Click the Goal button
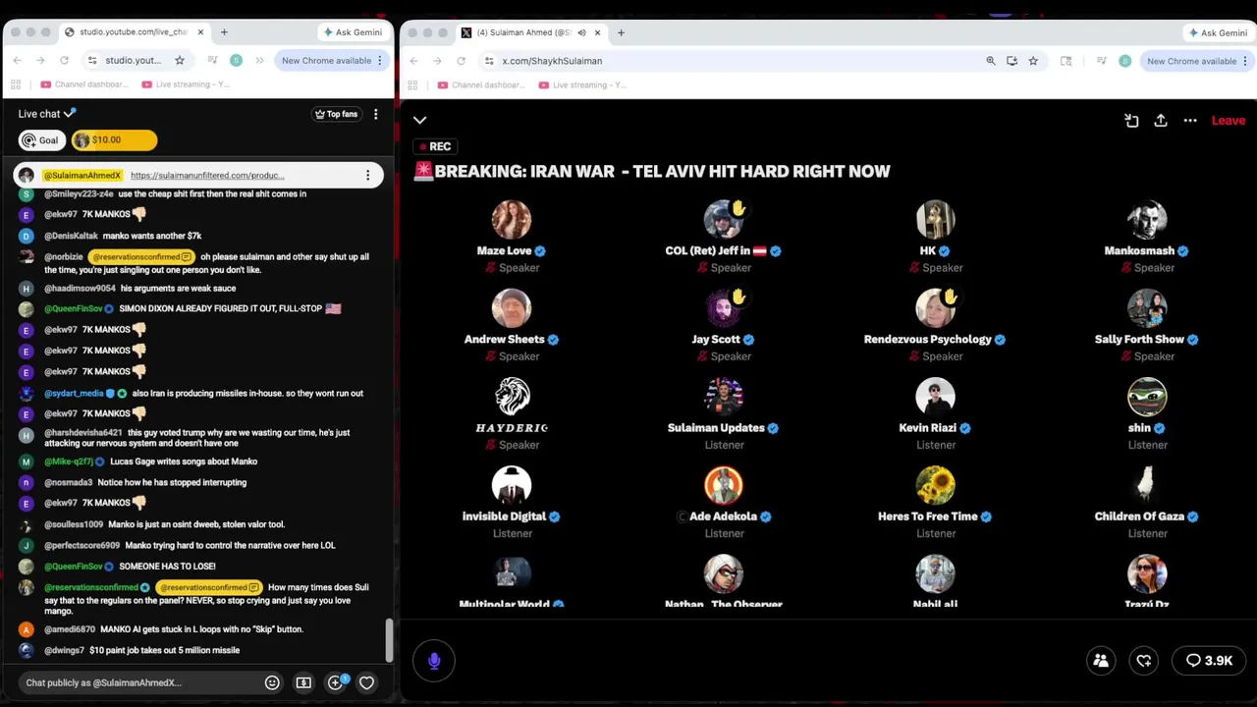Viewport: 1257px width, 707px height. pos(42,140)
